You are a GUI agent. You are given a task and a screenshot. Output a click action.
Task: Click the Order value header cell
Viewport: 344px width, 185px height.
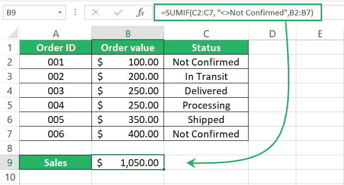click(x=128, y=47)
